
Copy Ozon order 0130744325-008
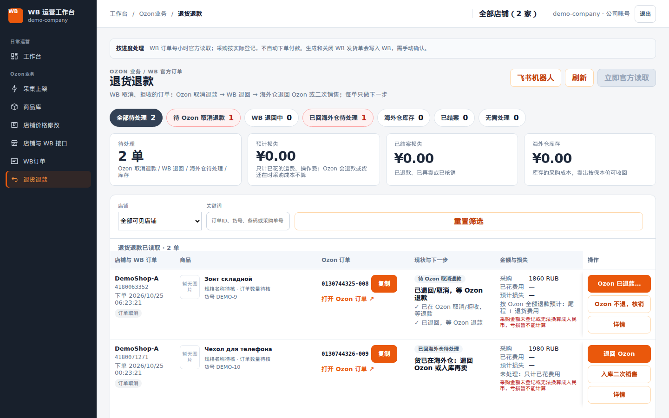point(384,284)
